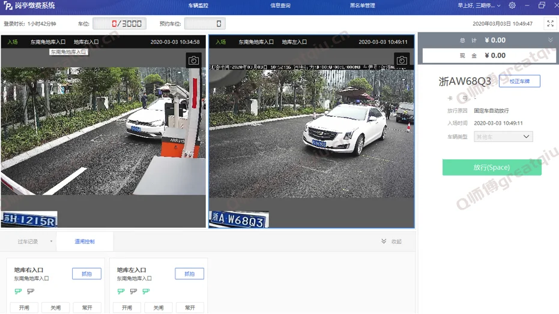Click the camera snapshot icon on right video
The width and height of the screenshot is (559, 314).
(402, 61)
